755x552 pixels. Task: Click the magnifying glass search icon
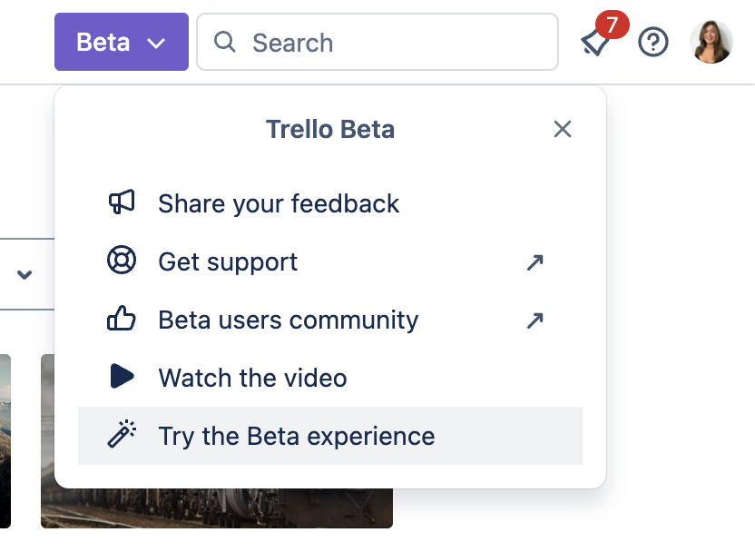pyautogui.click(x=223, y=42)
